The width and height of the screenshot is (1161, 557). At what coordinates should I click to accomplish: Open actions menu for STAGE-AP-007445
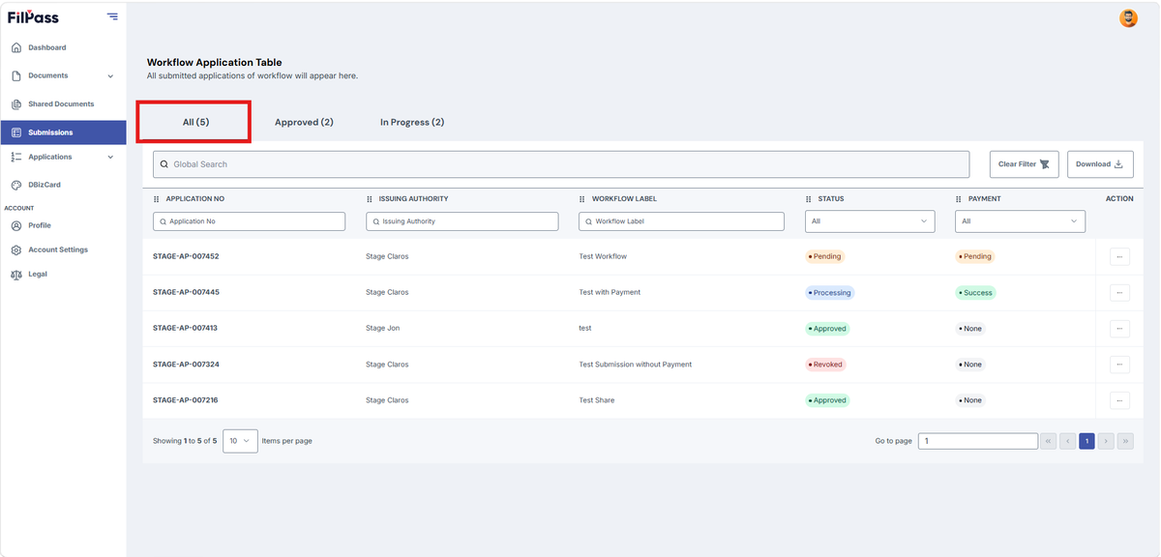(x=1119, y=292)
